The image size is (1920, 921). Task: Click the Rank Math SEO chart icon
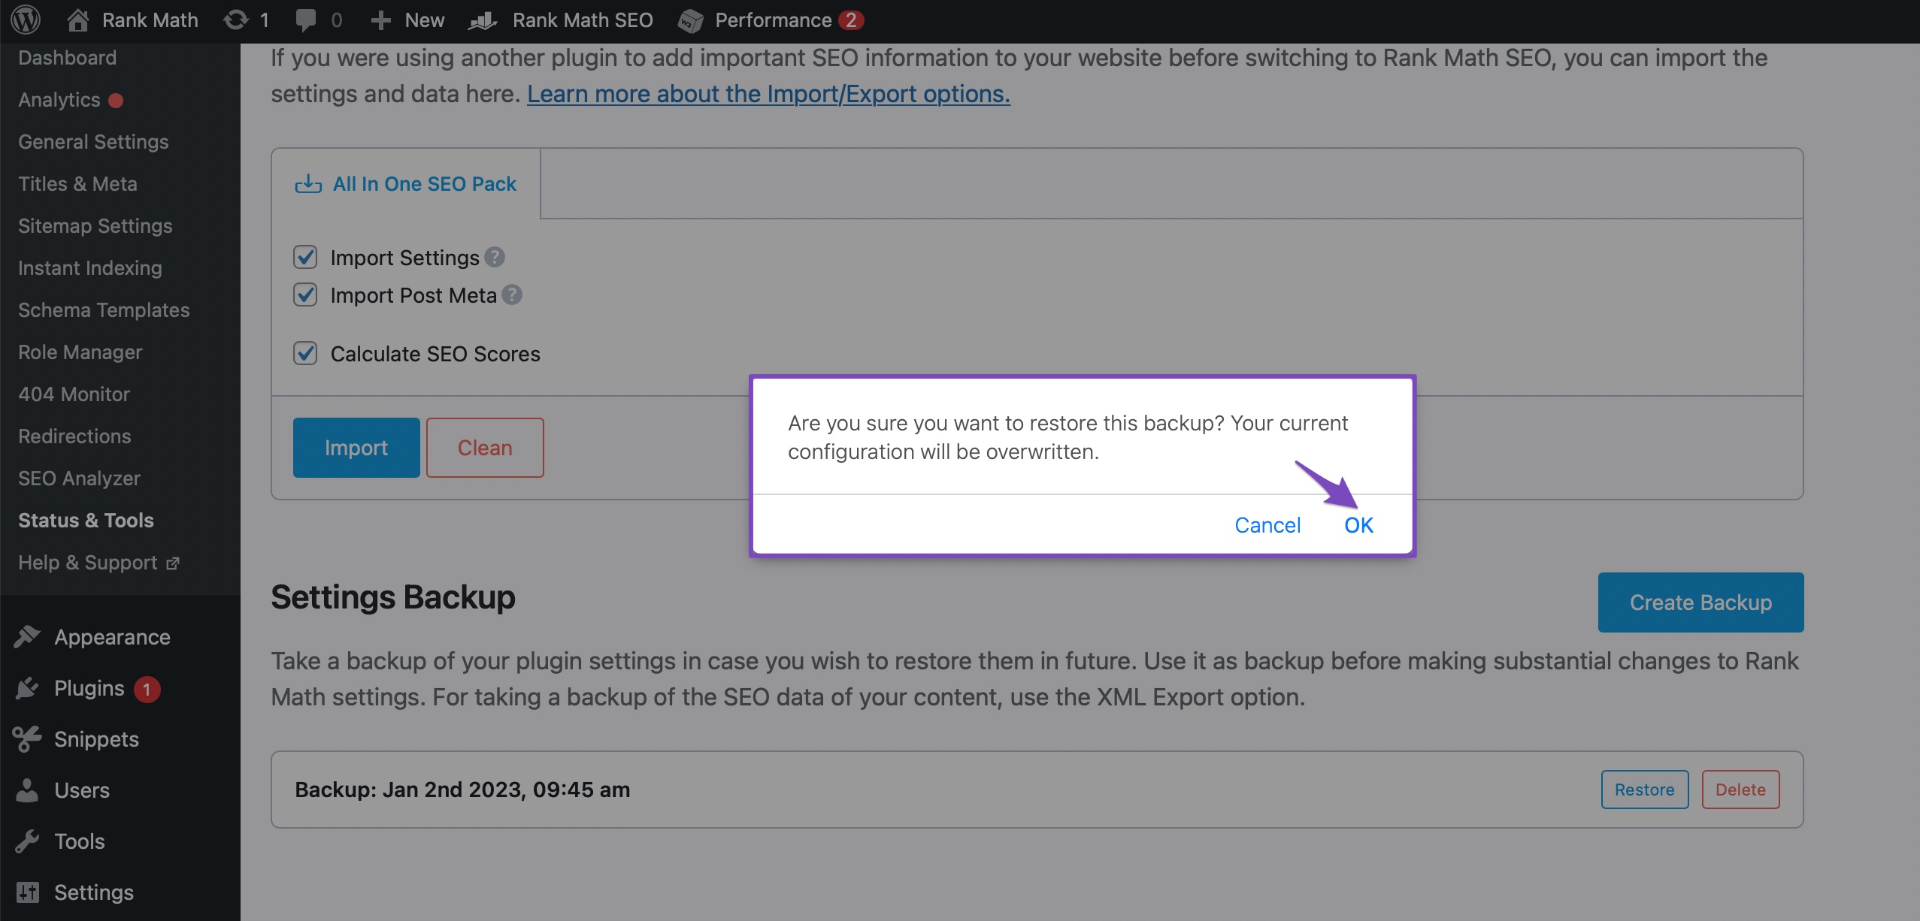(x=483, y=20)
